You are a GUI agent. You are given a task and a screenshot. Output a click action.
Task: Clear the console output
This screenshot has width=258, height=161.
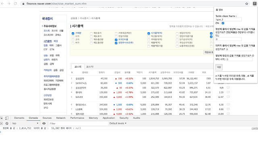pos(7,124)
